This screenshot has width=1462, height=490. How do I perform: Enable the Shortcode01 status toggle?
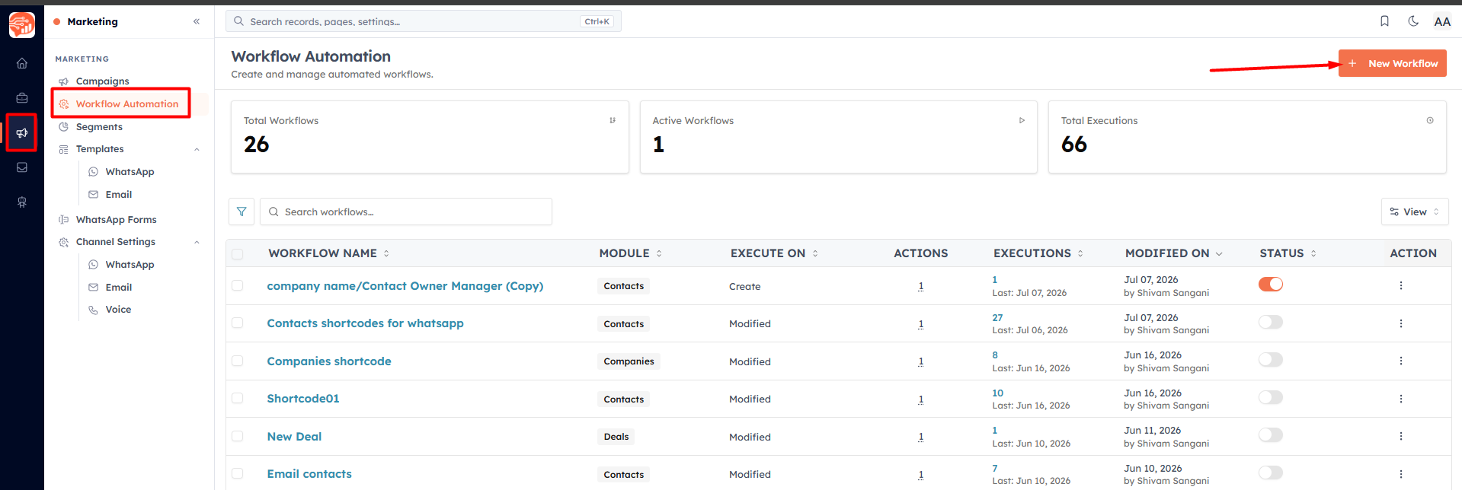point(1271,397)
